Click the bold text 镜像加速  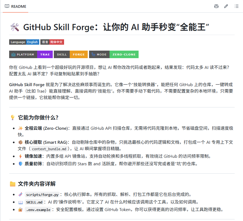click(x=33, y=156)
